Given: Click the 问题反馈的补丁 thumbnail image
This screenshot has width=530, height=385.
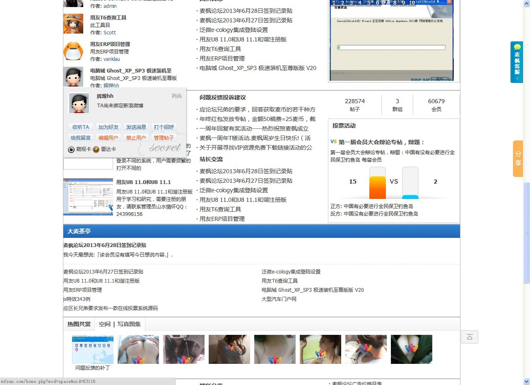Looking at the screenshot, I should 93,349.
